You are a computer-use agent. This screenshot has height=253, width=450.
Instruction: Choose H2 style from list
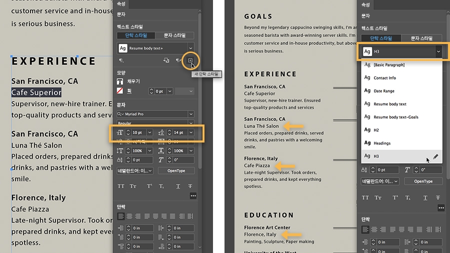tap(402, 130)
